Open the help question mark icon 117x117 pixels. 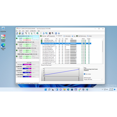pyautogui.click(x=56, y=33)
